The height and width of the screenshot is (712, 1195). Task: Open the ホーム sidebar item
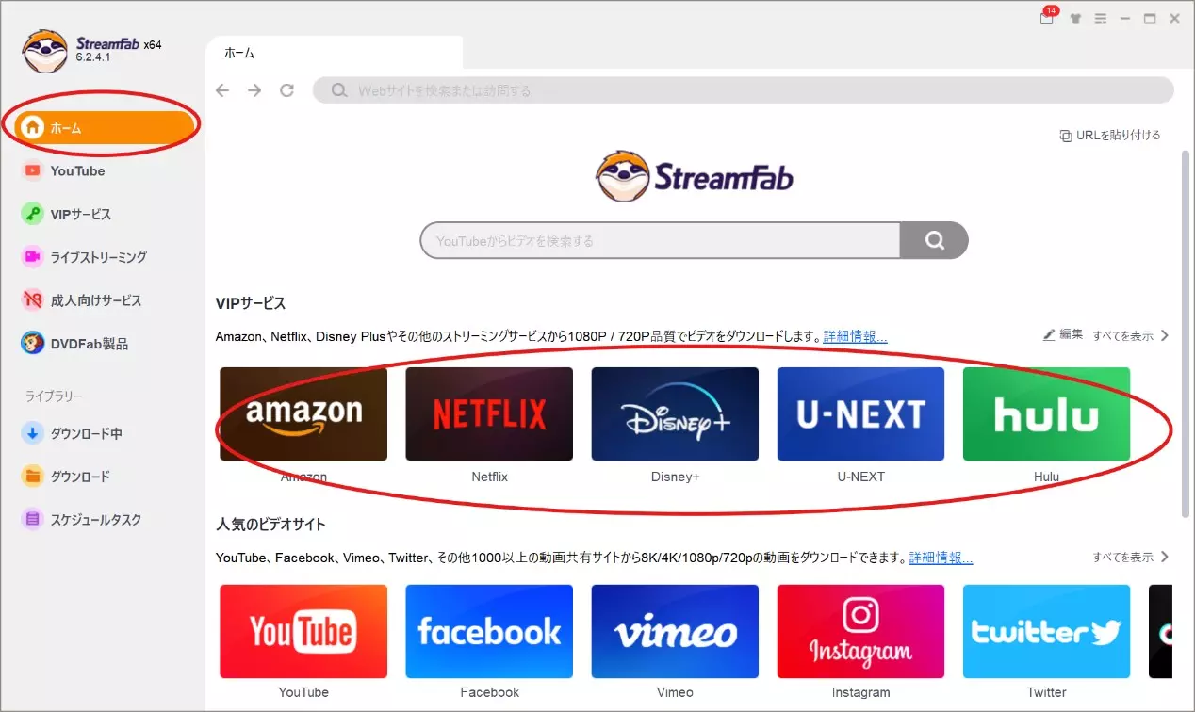[x=105, y=128]
